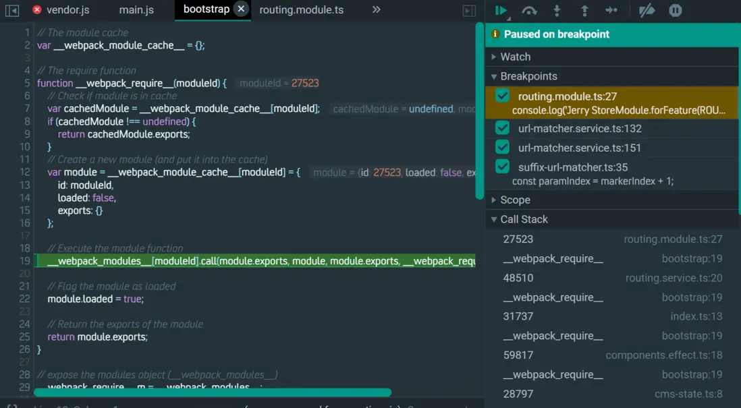741x408 pixels.
Task: Resume script execution
Action: tap(501, 10)
